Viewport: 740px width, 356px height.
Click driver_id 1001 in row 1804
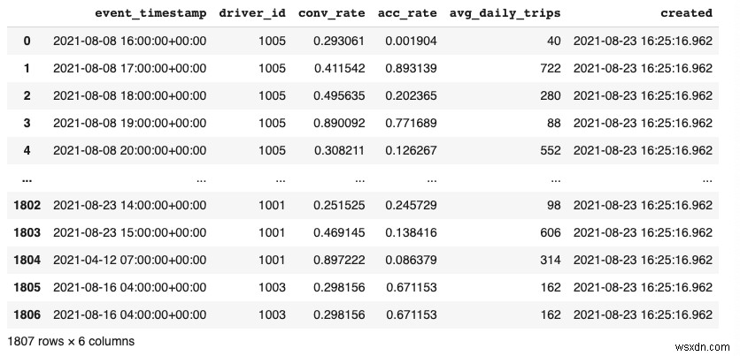(272, 260)
